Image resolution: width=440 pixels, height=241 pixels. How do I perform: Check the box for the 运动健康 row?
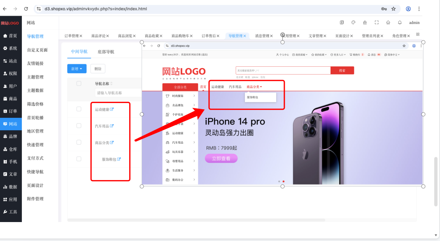pyautogui.click(x=79, y=109)
